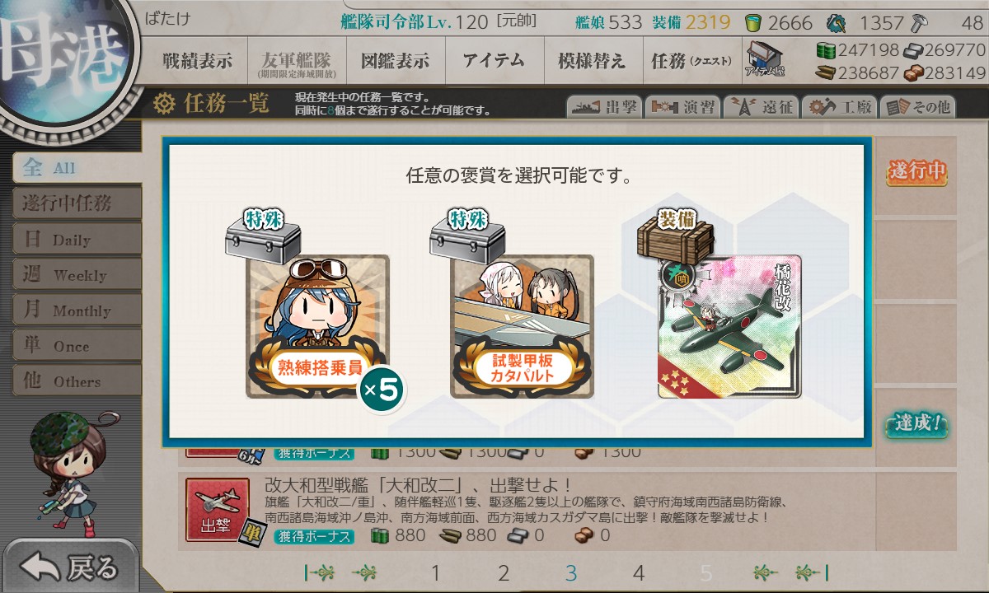Select the 熟練搭乗員 x5 reward

pos(317,326)
